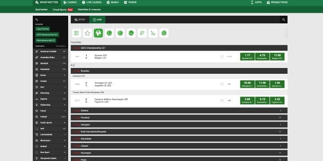Select the tennis ball sport filter icon
The height and width of the screenshot is (161, 323).
(x=109, y=33)
